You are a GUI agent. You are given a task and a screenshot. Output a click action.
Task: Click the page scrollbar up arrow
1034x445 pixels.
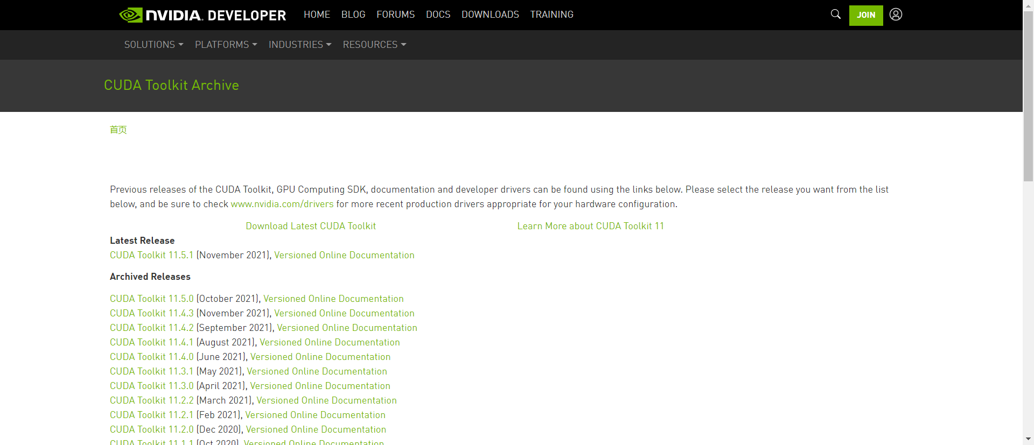coord(1028,5)
